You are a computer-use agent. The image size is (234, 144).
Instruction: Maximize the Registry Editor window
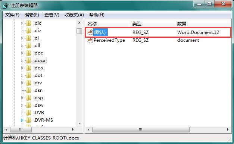click(x=209, y=4)
